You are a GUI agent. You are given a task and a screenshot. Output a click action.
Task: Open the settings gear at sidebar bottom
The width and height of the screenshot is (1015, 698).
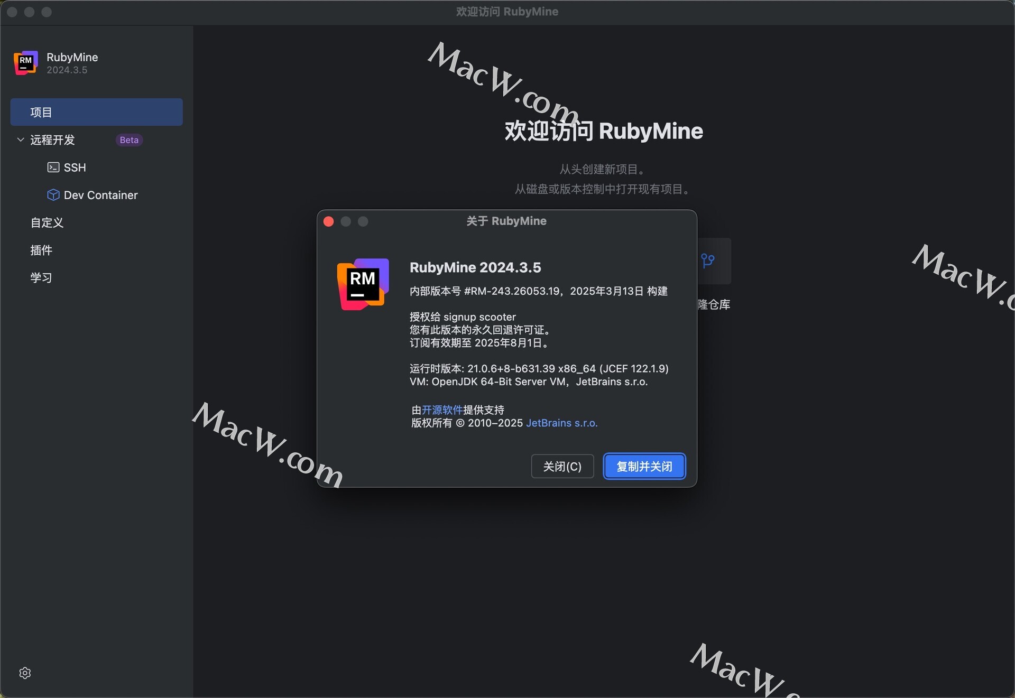coord(25,673)
